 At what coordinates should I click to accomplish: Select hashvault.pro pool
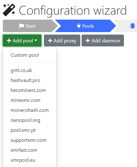coord(30,80)
